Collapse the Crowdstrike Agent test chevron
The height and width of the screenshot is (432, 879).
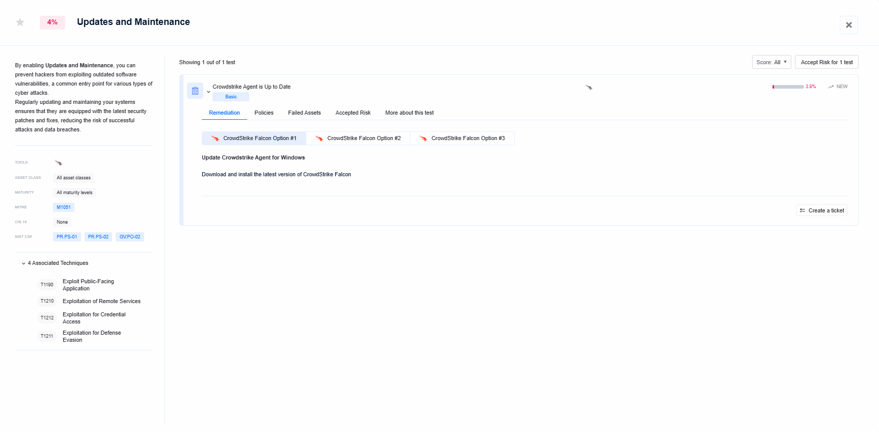click(x=208, y=92)
